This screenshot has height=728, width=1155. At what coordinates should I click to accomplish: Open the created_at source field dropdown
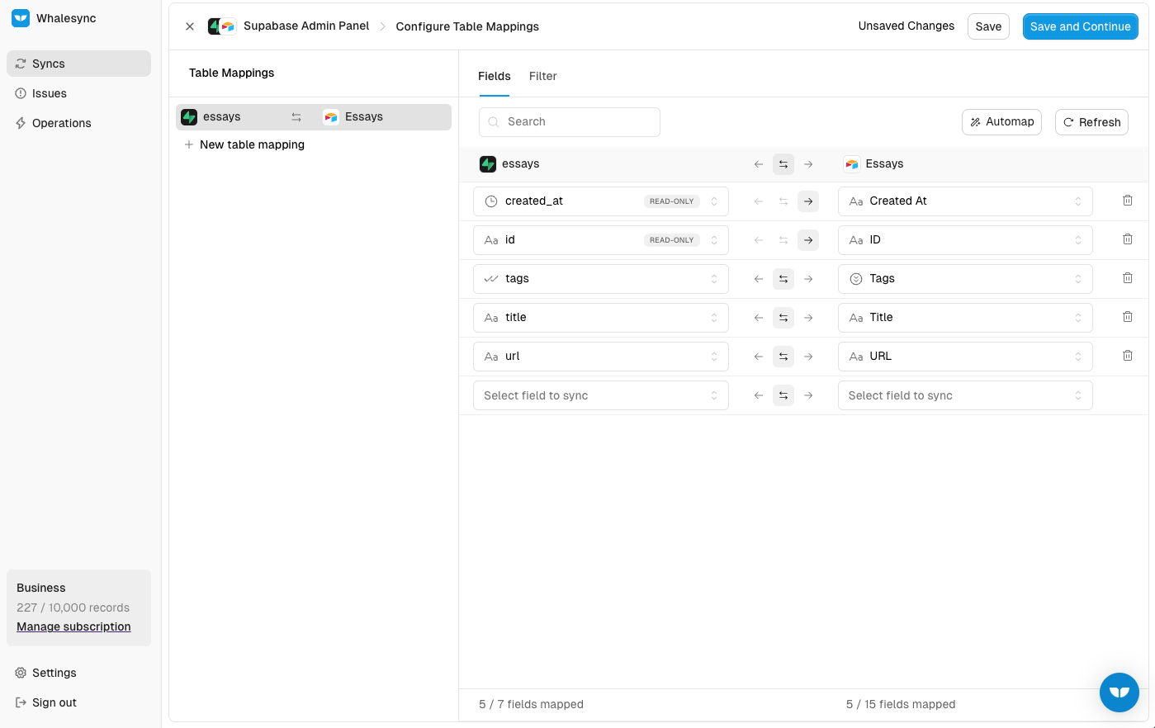601,201
